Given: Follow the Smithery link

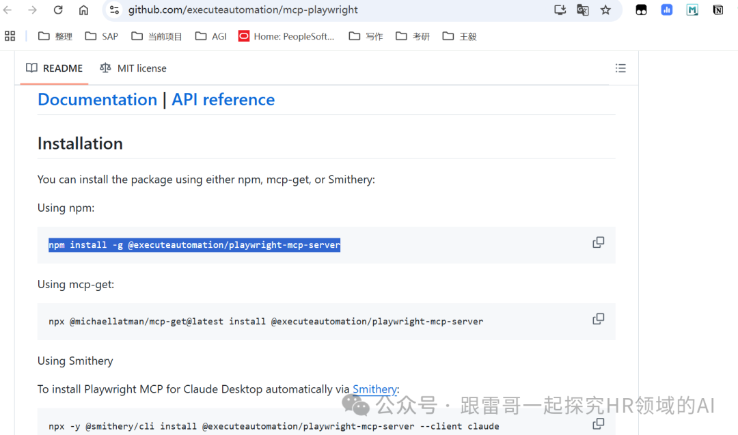Looking at the screenshot, I should click(374, 389).
